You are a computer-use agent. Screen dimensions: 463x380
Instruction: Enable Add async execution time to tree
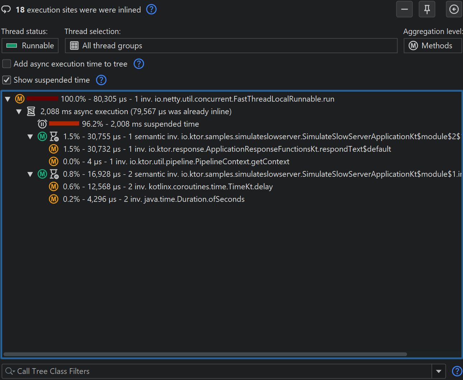pos(7,64)
